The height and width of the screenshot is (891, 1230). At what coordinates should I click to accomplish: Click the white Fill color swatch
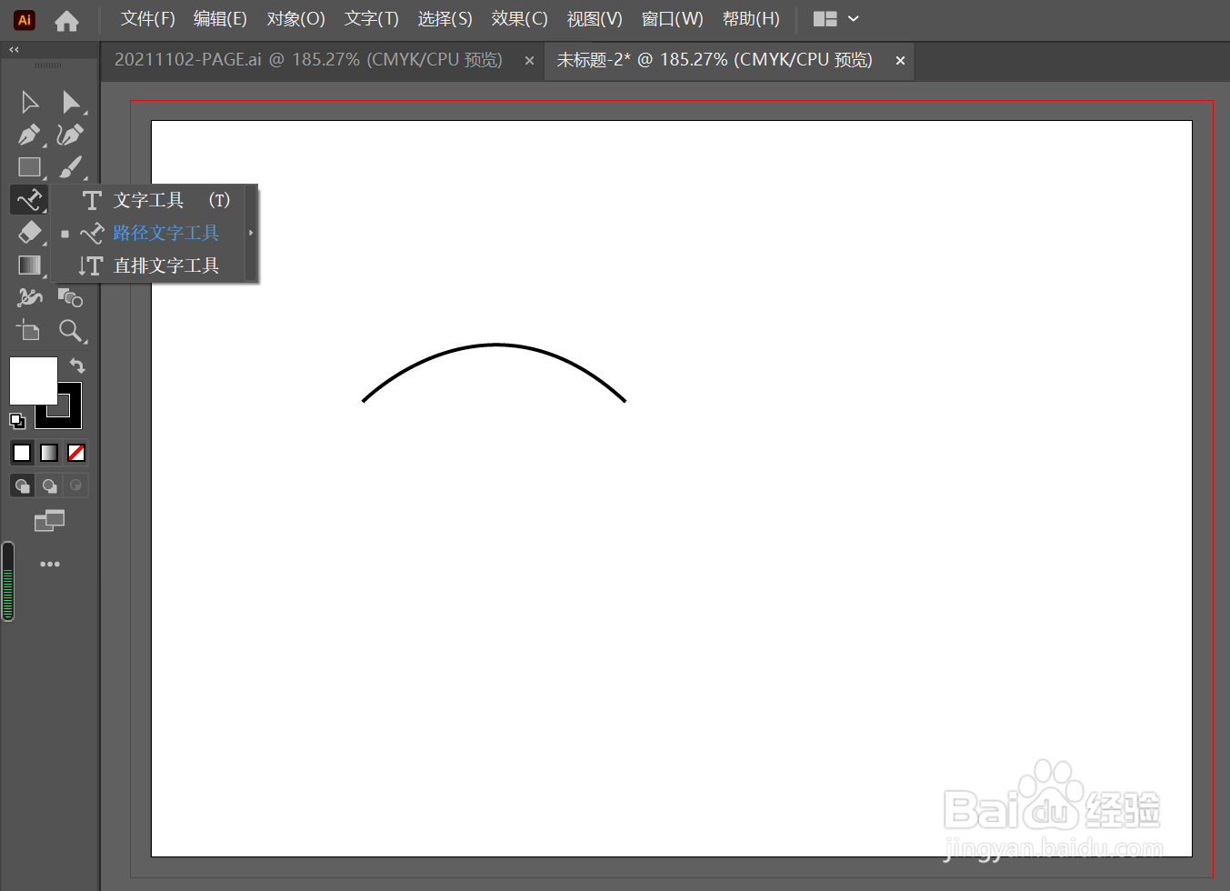pyautogui.click(x=33, y=380)
